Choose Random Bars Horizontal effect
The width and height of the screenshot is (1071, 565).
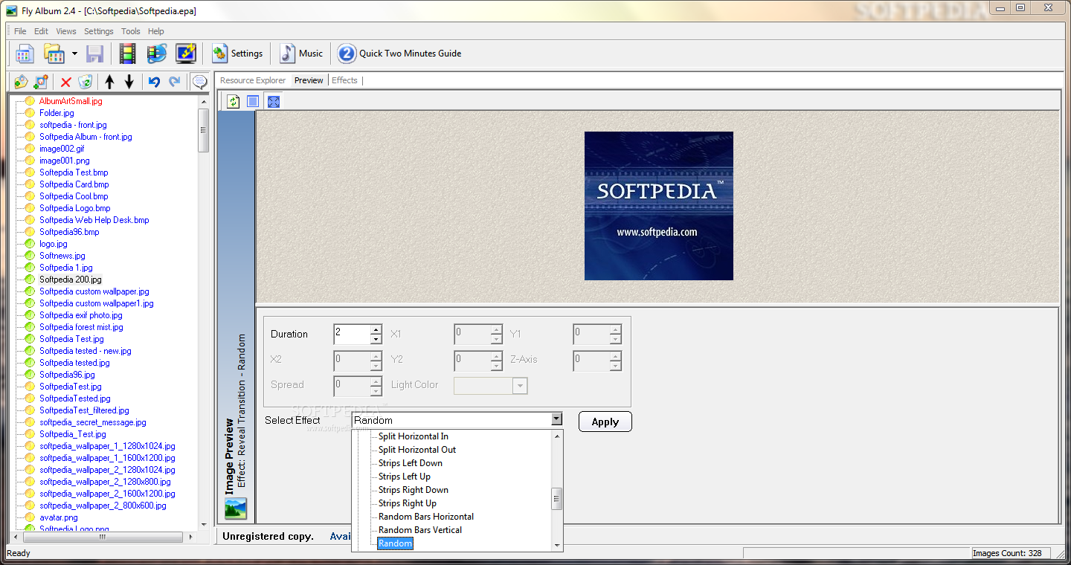point(425,517)
